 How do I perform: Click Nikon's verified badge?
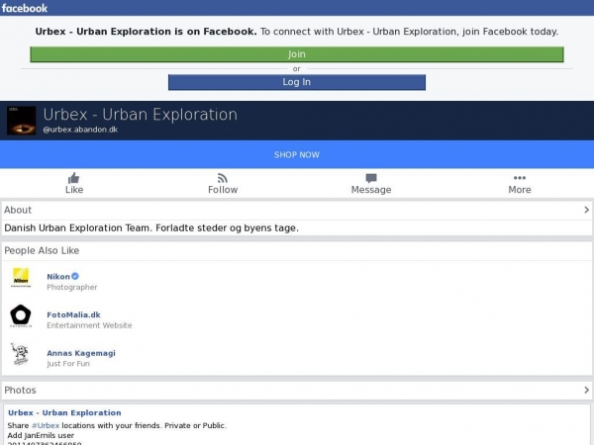tap(75, 276)
